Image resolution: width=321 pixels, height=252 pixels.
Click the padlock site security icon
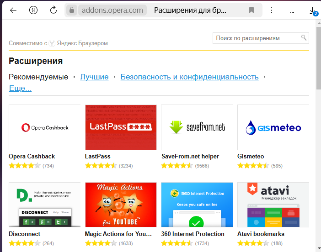72,10
